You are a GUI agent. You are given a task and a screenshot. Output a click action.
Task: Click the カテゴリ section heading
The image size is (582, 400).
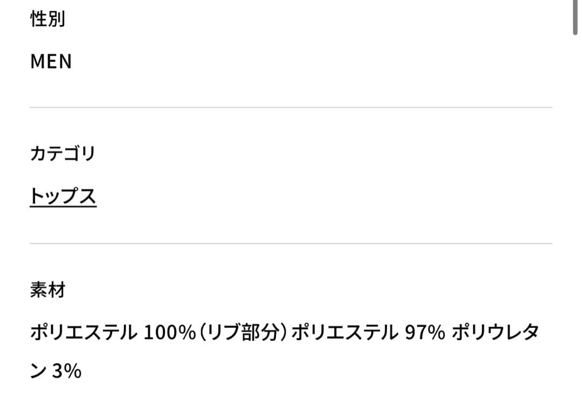pyautogui.click(x=63, y=154)
